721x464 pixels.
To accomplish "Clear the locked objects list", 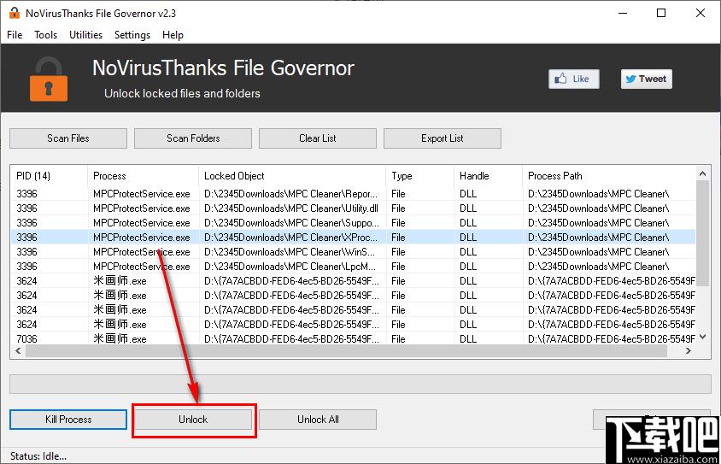I will tap(318, 138).
